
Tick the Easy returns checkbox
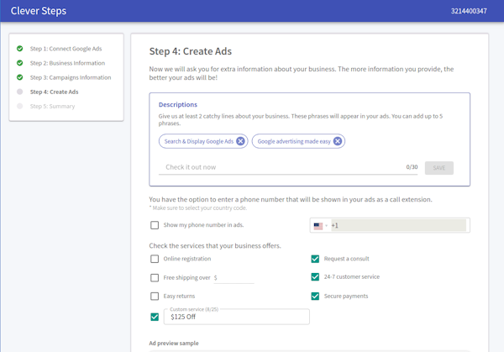pos(155,296)
